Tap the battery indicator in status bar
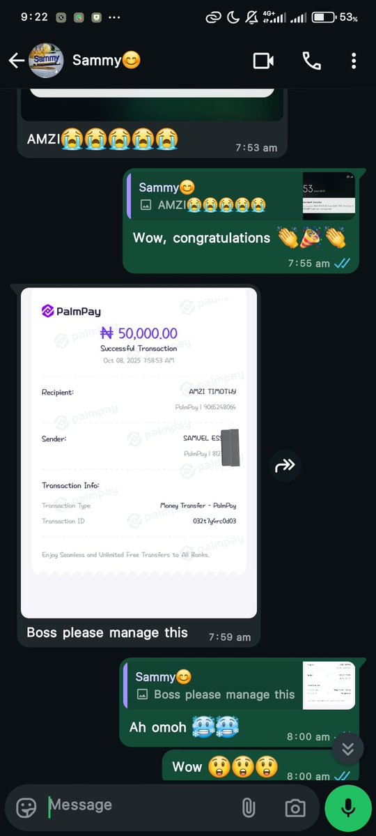The width and height of the screenshot is (376, 836). (x=323, y=17)
